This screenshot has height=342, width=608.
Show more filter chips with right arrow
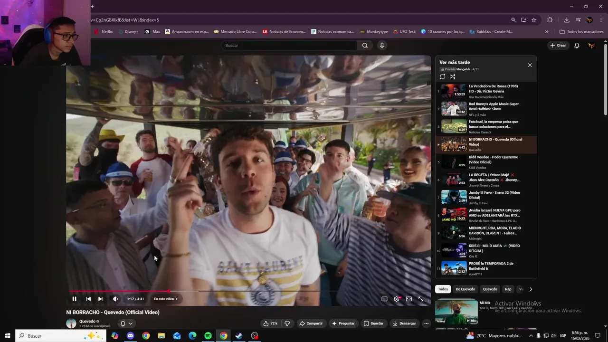pos(531,289)
